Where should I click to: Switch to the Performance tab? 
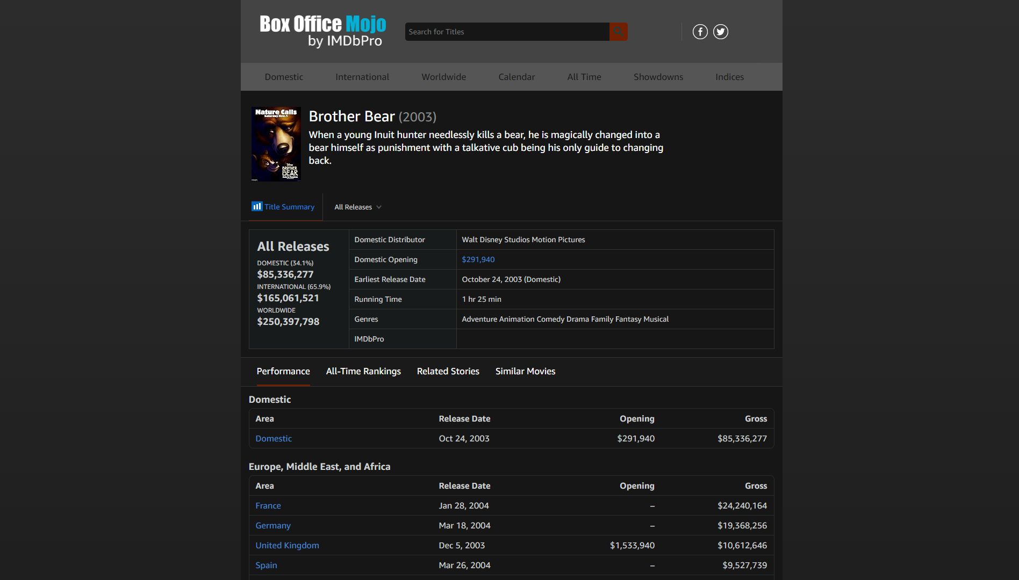pos(283,371)
